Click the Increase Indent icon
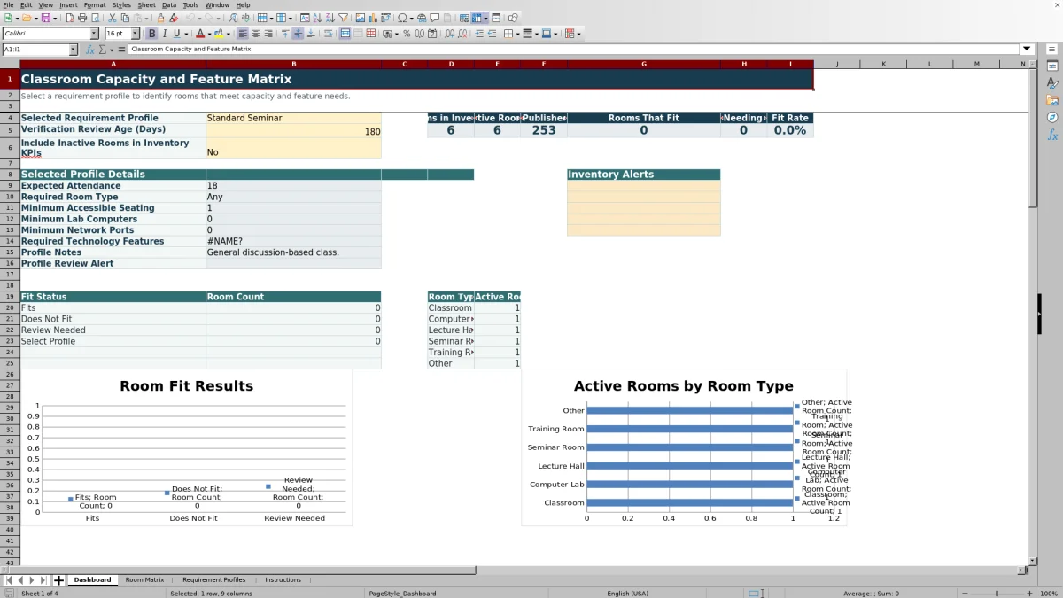The width and height of the screenshot is (1063, 598). click(x=478, y=34)
